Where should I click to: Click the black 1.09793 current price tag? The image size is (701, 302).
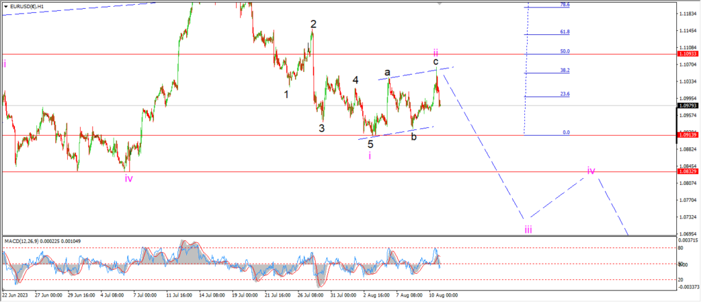pyautogui.click(x=687, y=105)
